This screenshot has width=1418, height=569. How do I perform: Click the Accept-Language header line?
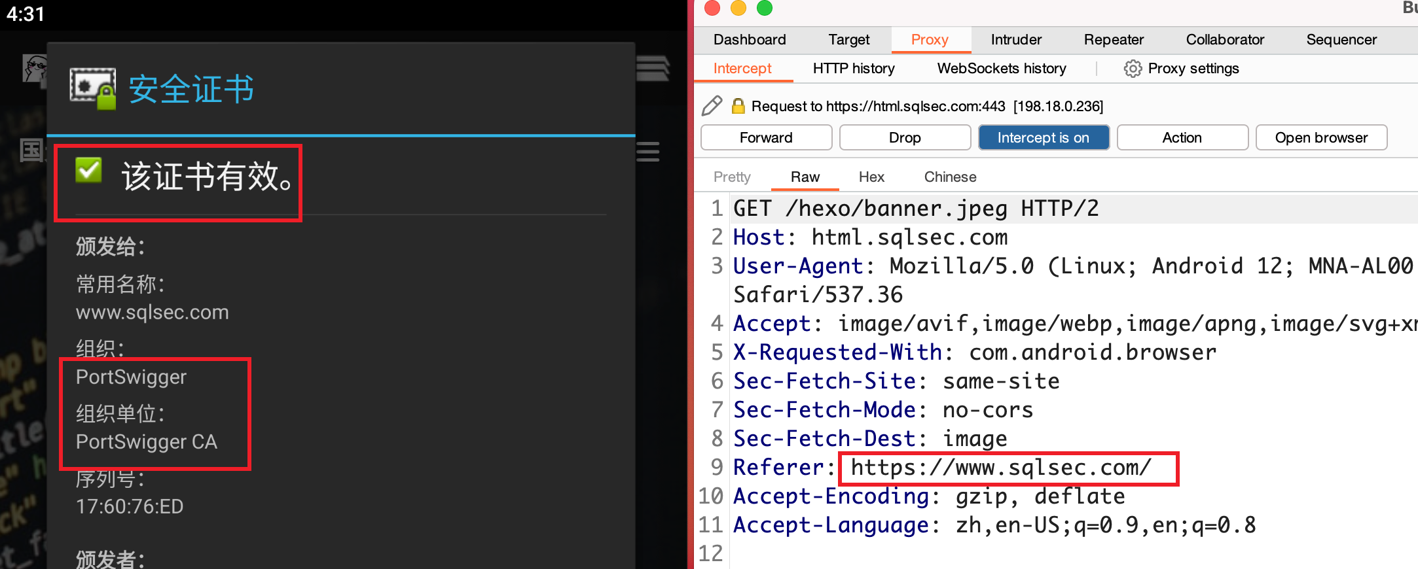pos(994,525)
